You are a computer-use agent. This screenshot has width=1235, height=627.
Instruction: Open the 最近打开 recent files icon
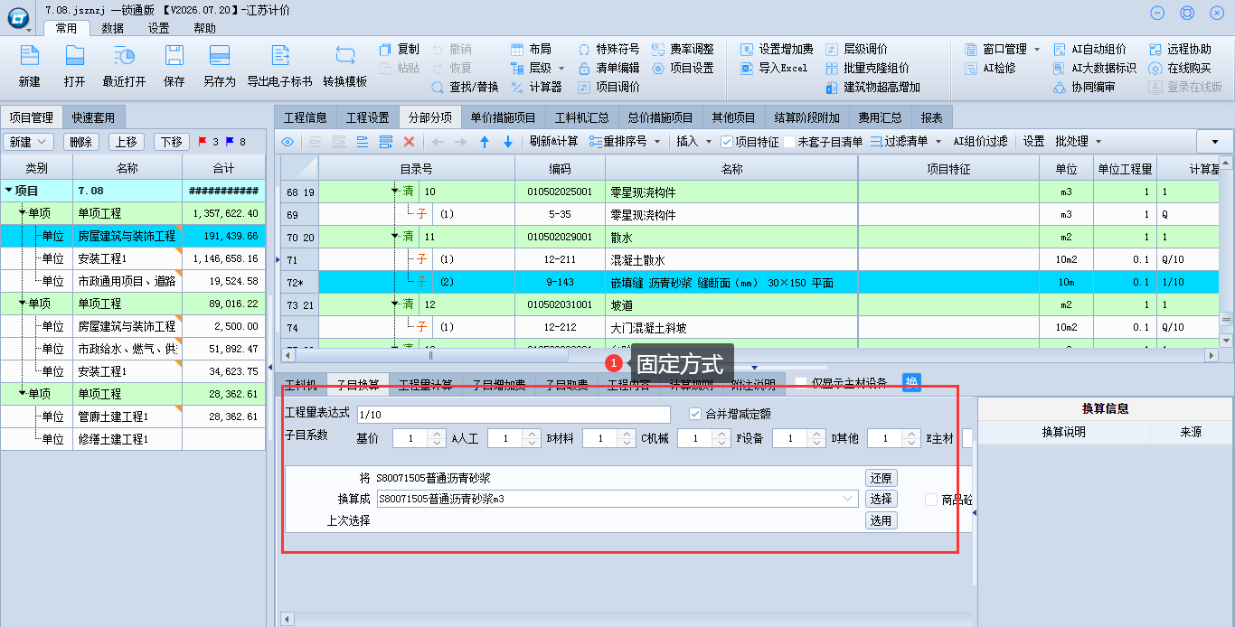124,56
